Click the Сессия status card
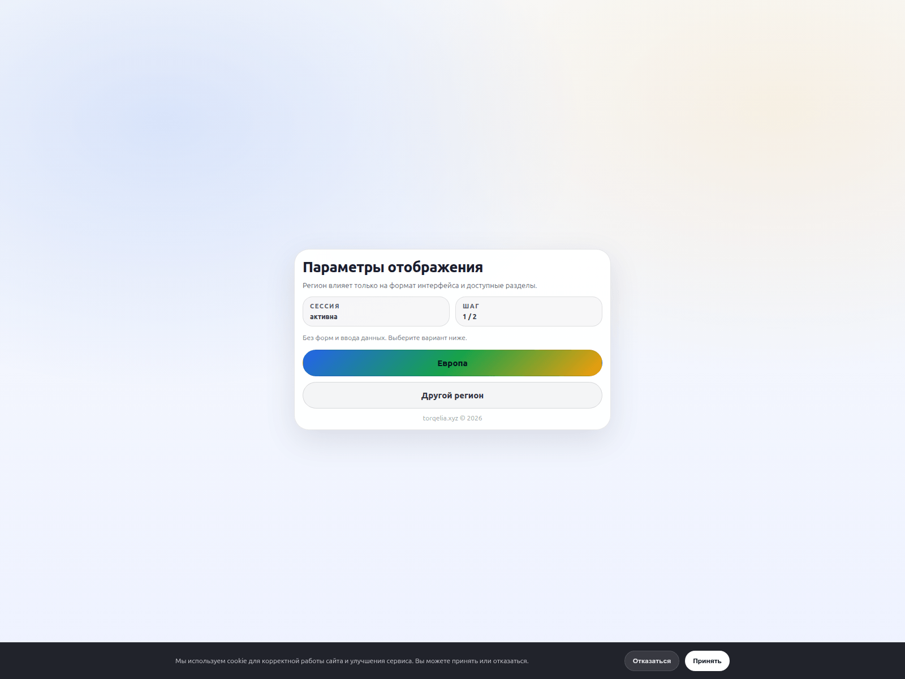 (376, 312)
